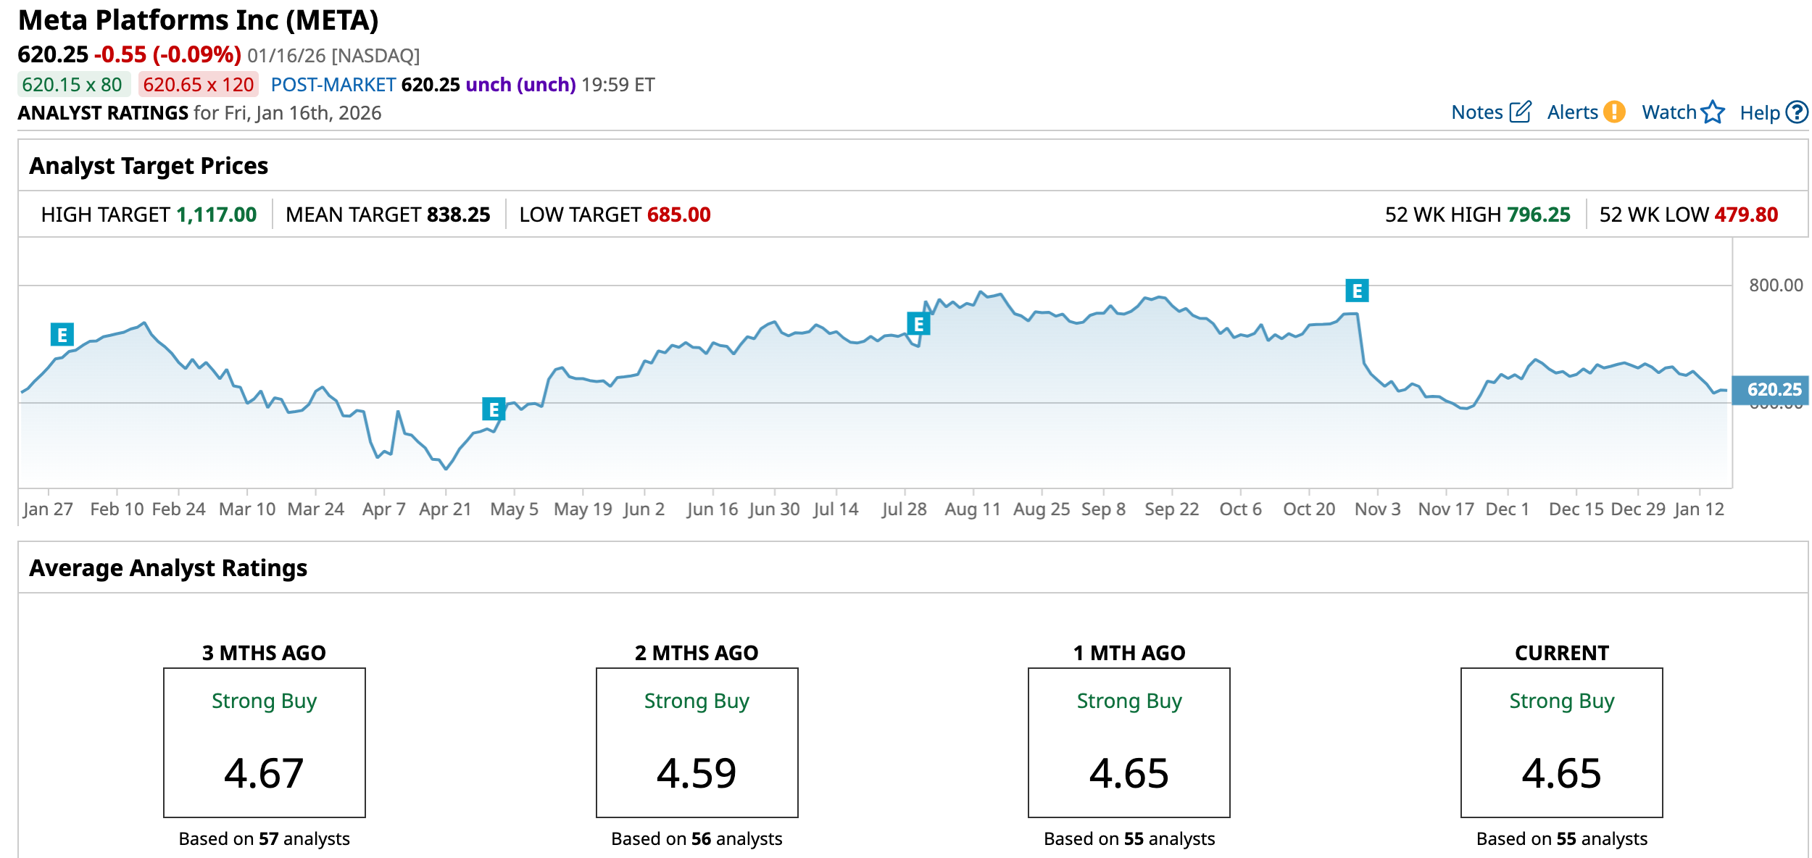Click the Meta Platforms Inc (META) title
Image resolution: width=1812 pixels, height=858 pixels.
coord(198,20)
